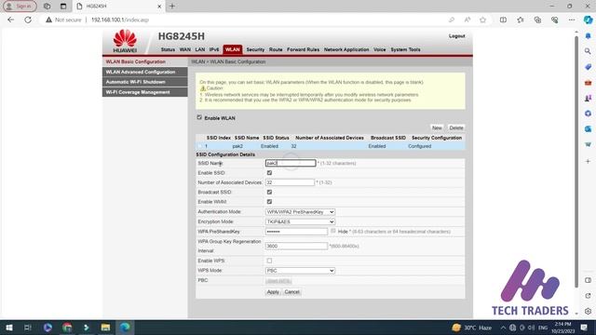The image size is (596, 335).
Task: Open Task View on the taskbar
Action: click(x=28, y=328)
